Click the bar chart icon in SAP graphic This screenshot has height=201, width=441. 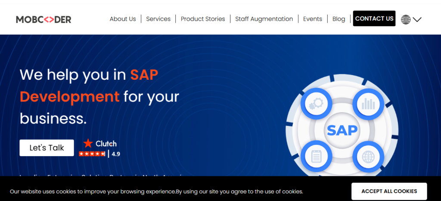pyautogui.click(x=368, y=104)
